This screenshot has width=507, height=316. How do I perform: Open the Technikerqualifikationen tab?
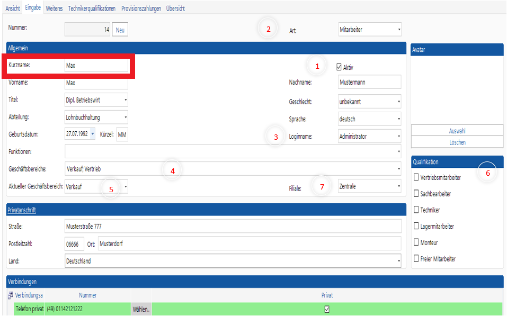pyautogui.click(x=92, y=9)
